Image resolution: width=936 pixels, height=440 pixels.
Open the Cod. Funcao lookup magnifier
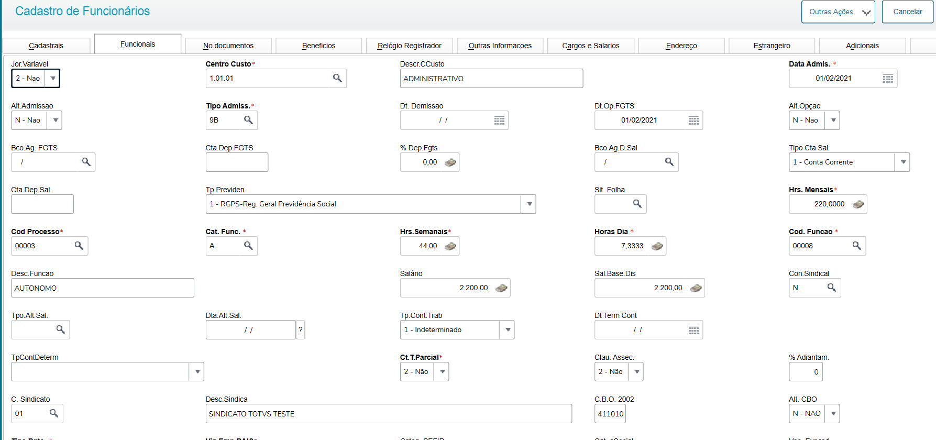[x=856, y=246]
